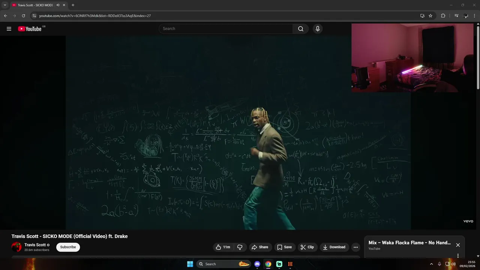Open the YouTube guide hamburger menu
Image resolution: width=480 pixels, height=270 pixels.
point(9,29)
